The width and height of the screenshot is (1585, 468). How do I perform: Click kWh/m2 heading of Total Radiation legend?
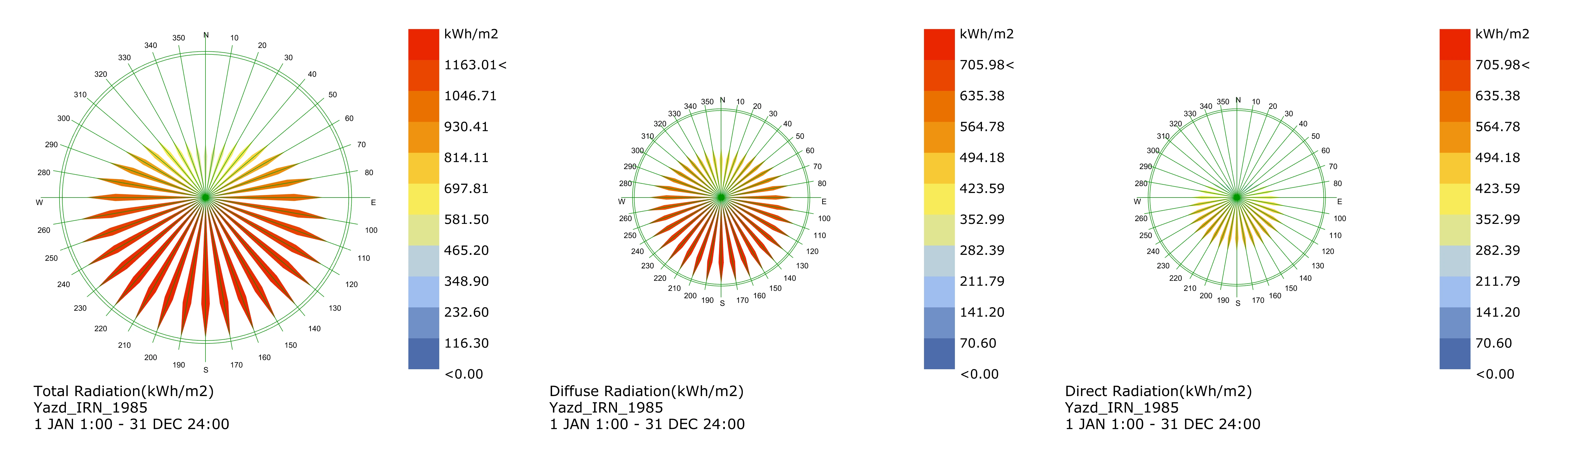point(471,34)
